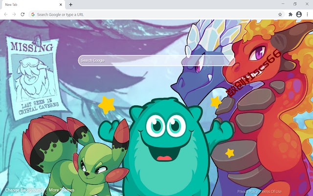Click the Search Google box on page
313x196 pixels.
156,60
